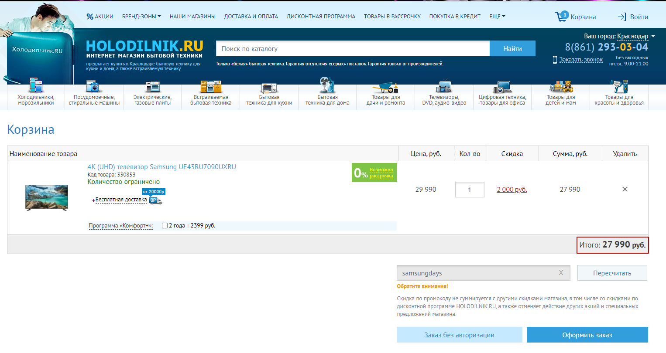Click the login arrow icon next to Войти
This screenshot has height=353, width=666.
tap(622, 17)
